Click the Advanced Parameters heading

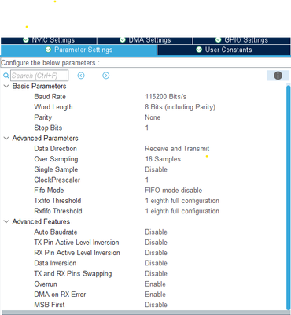click(45, 139)
